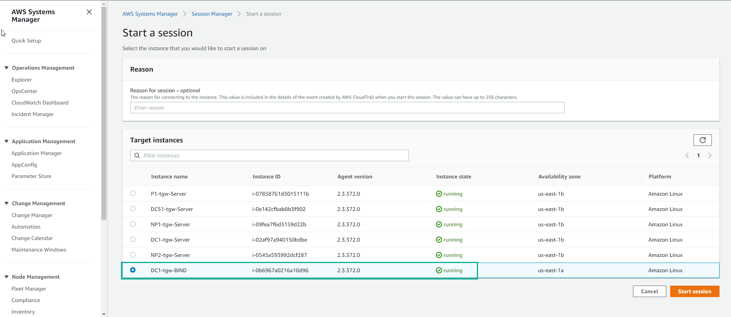
Task: Click instance ID i-07858761d3015111b
Action: [x=281, y=194]
